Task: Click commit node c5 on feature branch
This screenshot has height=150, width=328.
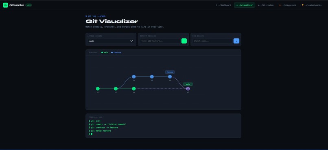Action: coord(152,77)
